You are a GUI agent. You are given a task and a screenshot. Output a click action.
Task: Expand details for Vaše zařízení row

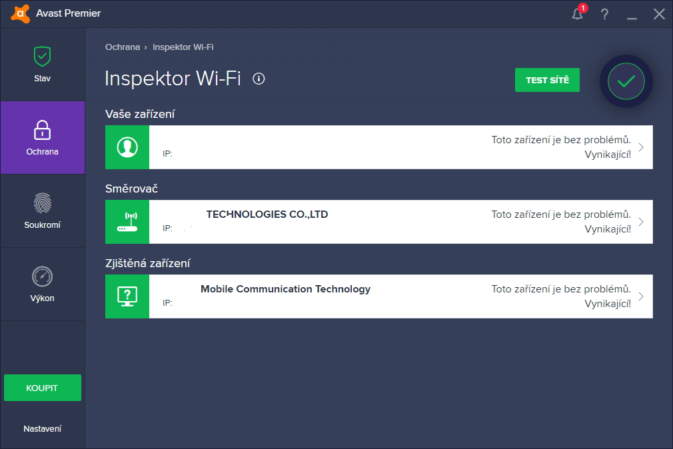pos(641,147)
